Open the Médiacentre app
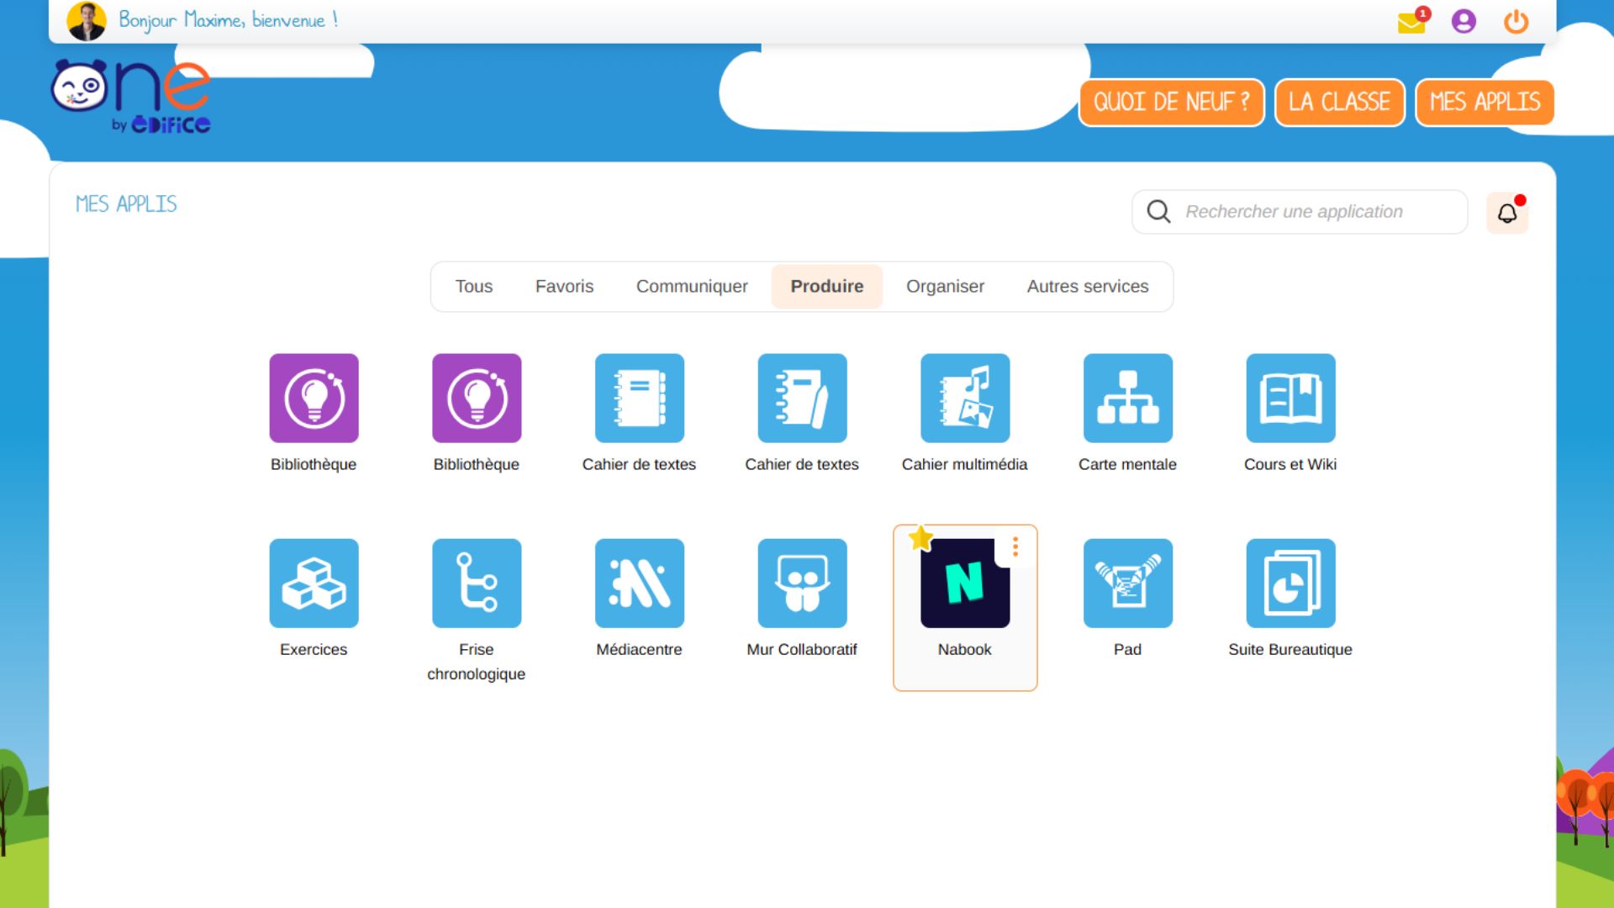This screenshot has height=908, width=1614. (x=639, y=583)
